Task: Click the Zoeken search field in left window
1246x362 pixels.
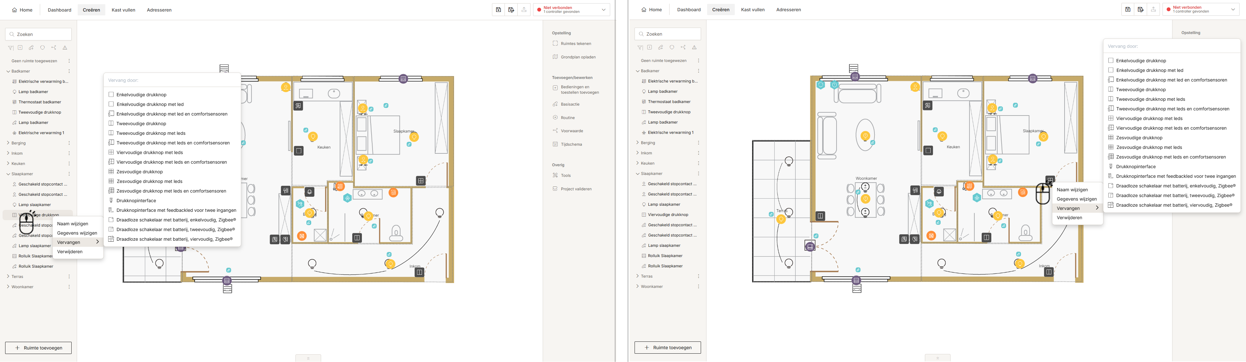Action: coord(38,34)
